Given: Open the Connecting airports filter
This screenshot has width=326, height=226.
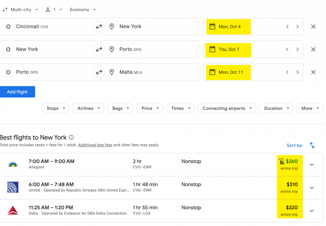Looking at the screenshot, I should tap(227, 108).
